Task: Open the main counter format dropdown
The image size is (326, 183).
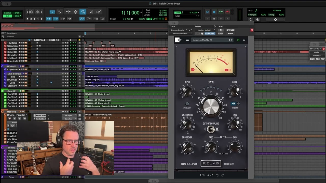Action: 141,13
